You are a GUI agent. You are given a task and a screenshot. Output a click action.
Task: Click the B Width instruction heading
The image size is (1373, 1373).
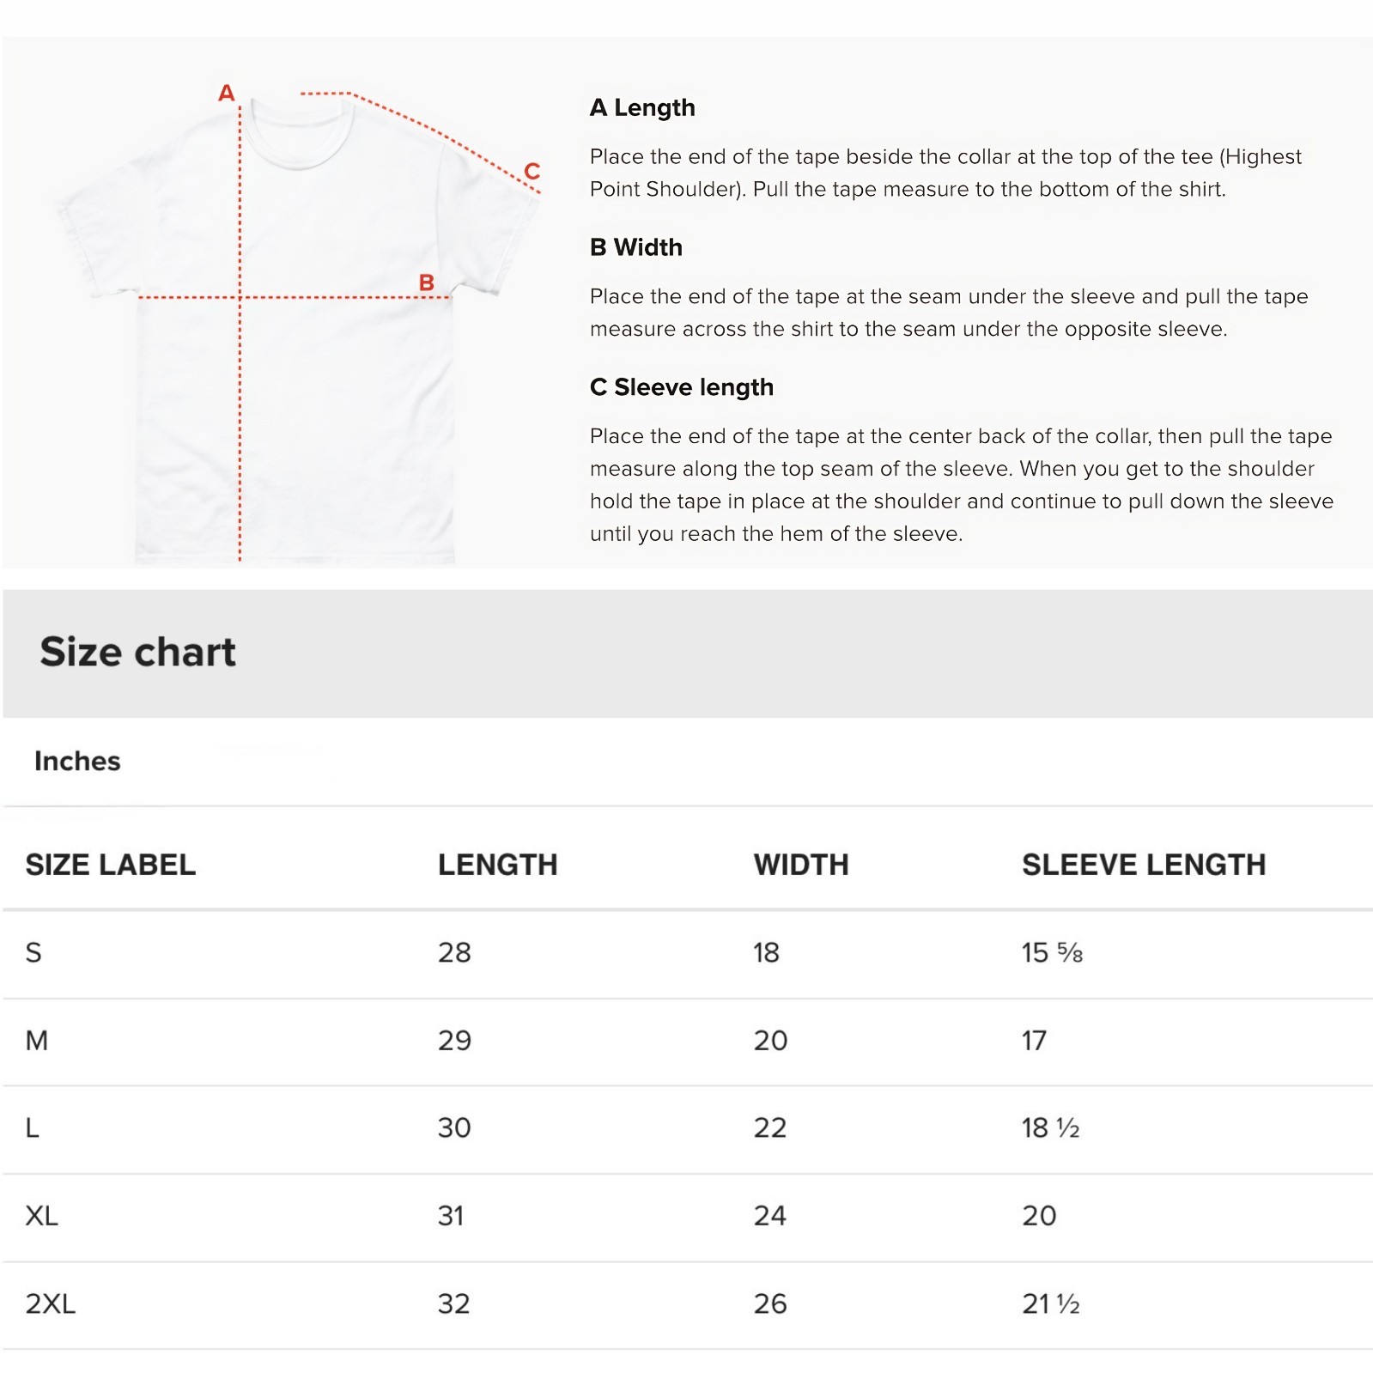[636, 247]
